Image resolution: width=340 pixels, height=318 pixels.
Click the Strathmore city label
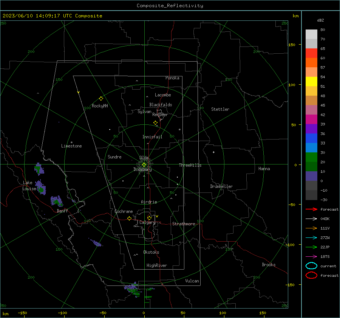(184, 224)
